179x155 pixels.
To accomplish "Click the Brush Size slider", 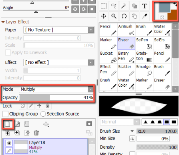I will (157, 131).
